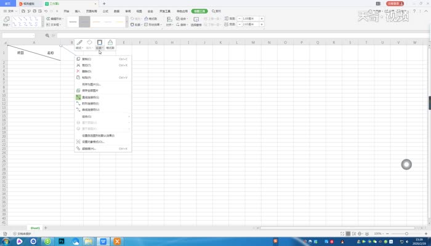Open the Shape Effects (形状效果) dropdown
Image resolution: width=431 pixels, height=246 pixels.
click(153, 25)
